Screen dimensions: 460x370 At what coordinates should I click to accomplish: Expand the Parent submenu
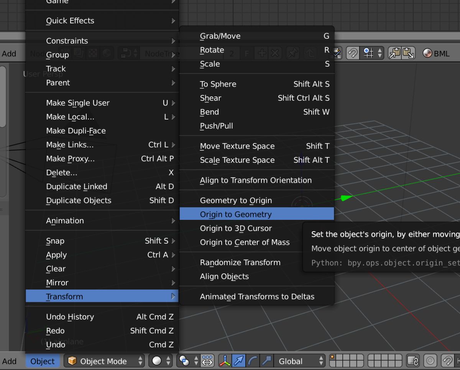102,83
